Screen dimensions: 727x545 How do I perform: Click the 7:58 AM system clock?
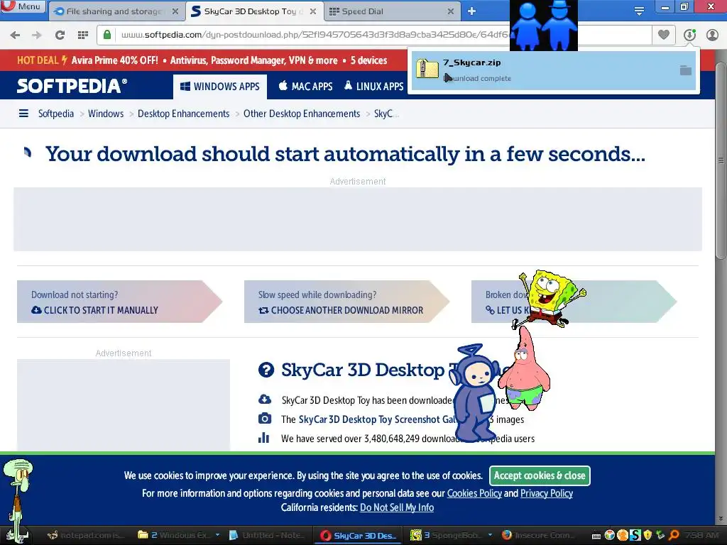pos(701,535)
